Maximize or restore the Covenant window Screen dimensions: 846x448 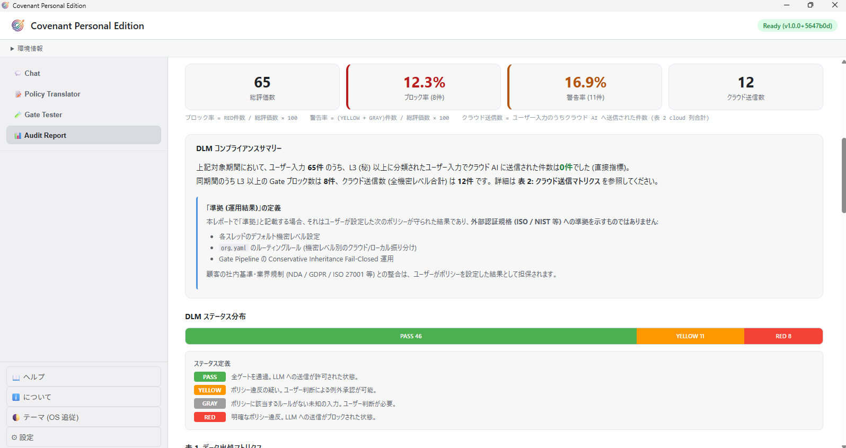pyautogui.click(x=810, y=5)
